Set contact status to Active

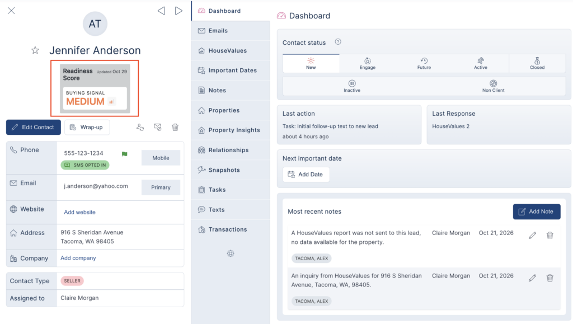point(481,63)
